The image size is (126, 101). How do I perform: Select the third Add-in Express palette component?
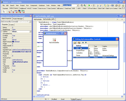click(16, 12)
